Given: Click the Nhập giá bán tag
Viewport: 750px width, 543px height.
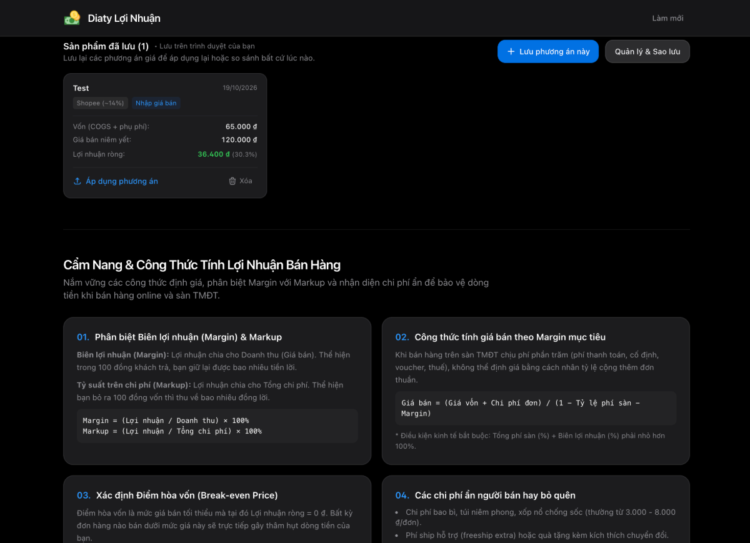Looking at the screenshot, I should point(156,103).
